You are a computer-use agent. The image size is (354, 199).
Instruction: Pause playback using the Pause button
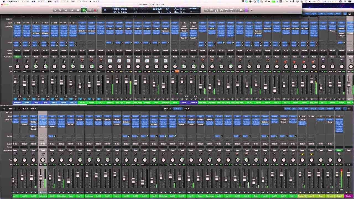tap(90, 10)
